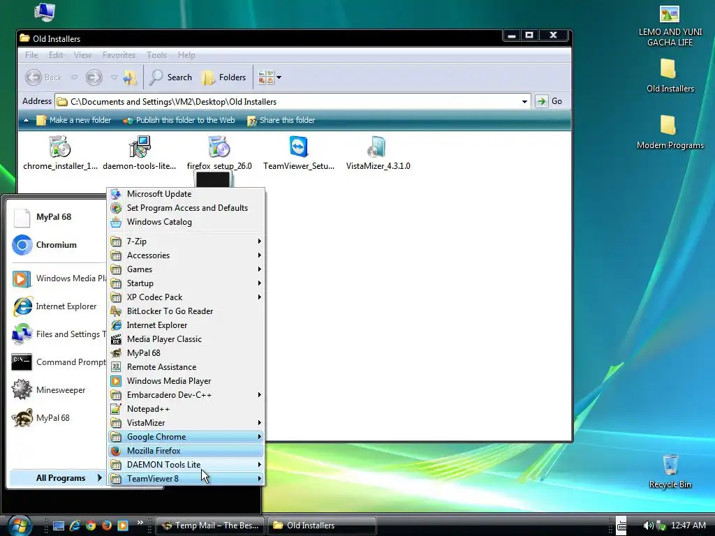Open Files and Settings Transfer Wizard

[57, 334]
